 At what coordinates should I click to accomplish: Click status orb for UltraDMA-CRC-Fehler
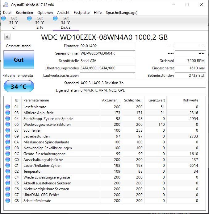pos(8,195)
